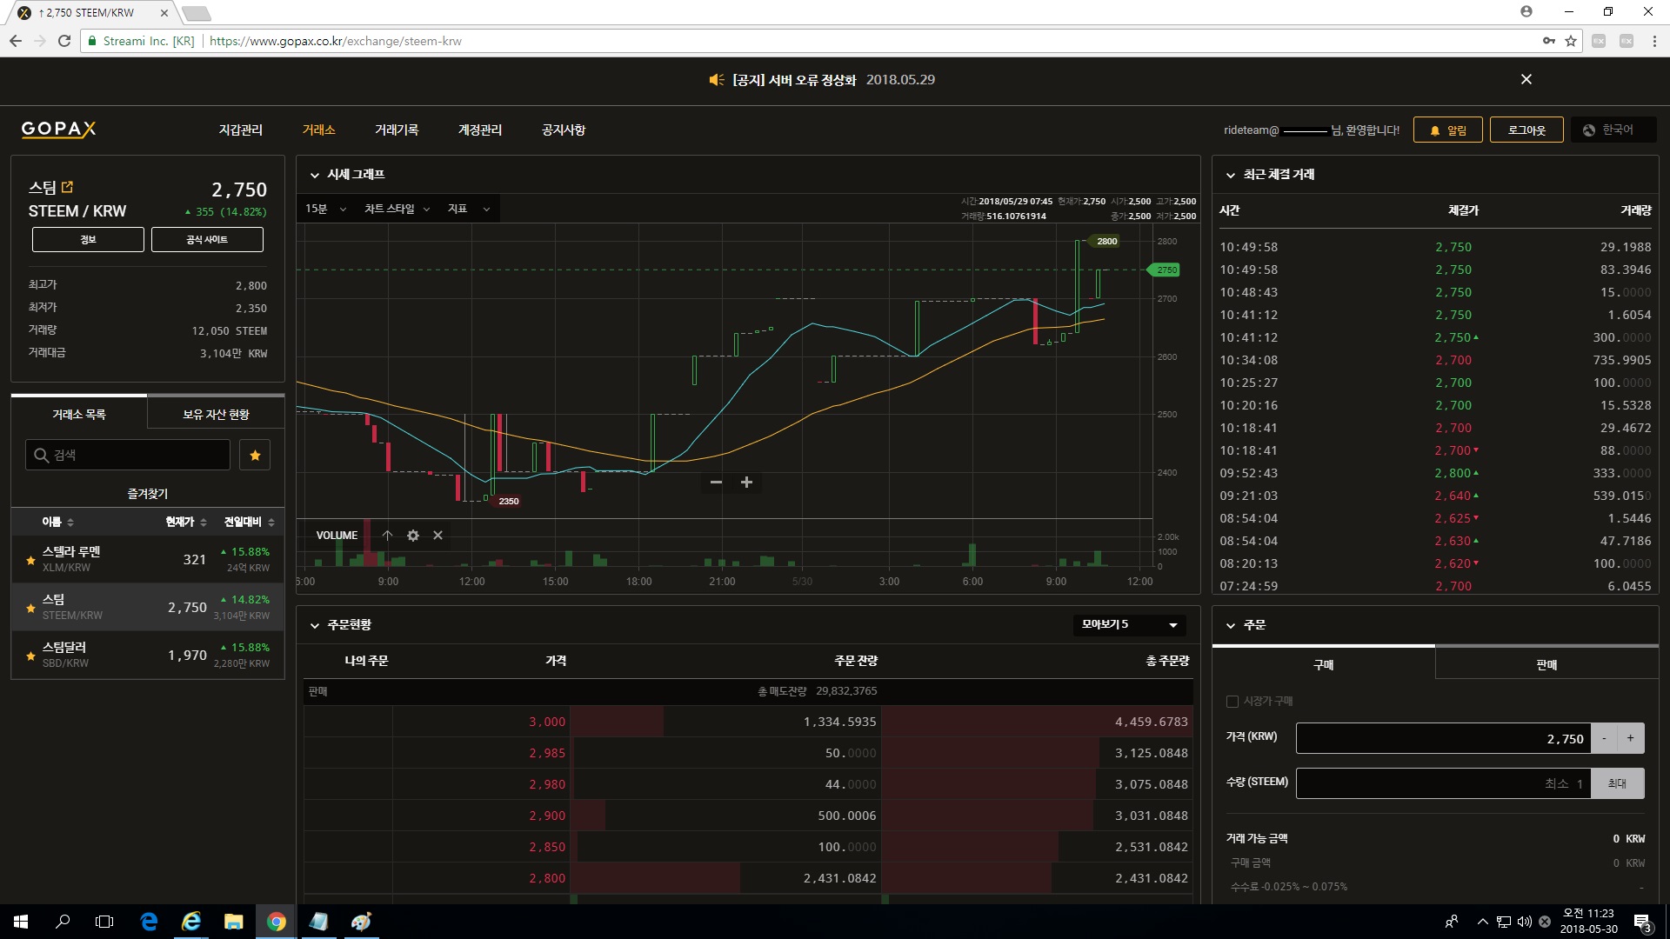Remove the VOLUME indicator with X icon
The height and width of the screenshot is (939, 1670).
click(x=438, y=536)
